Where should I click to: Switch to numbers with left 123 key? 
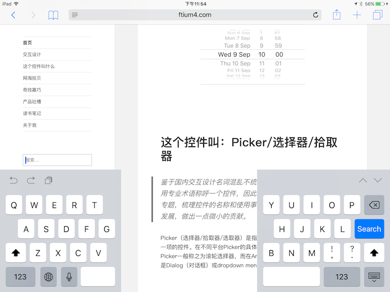[x=20, y=276]
